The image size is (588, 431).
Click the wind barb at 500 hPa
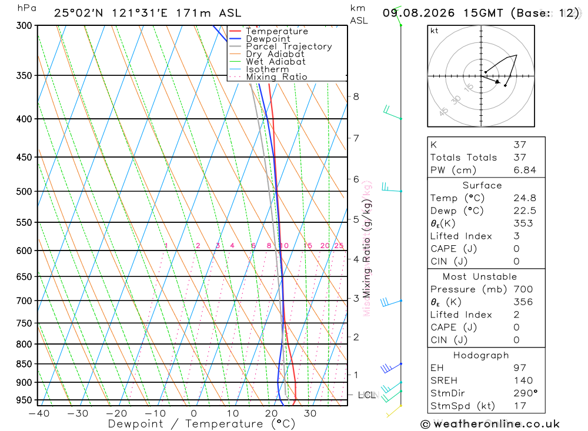tap(392, 188)
